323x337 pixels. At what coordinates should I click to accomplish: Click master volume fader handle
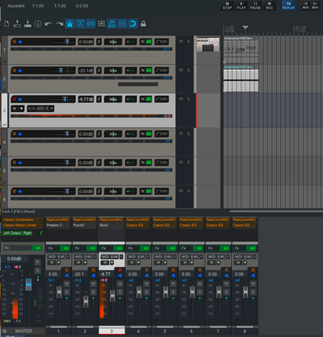click(x=28, y=285)
